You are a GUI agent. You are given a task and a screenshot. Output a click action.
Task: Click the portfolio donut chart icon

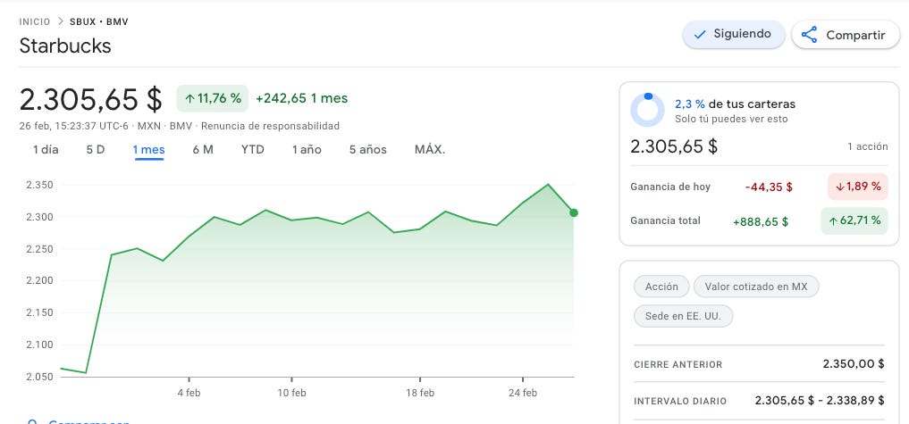(x=647, y=110)
